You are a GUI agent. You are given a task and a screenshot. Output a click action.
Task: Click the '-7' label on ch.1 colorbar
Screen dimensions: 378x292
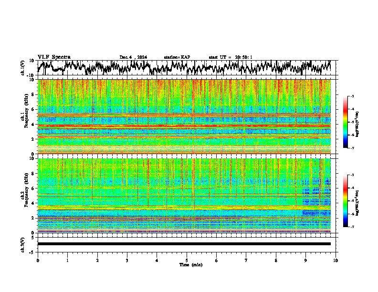coord(352,148)
